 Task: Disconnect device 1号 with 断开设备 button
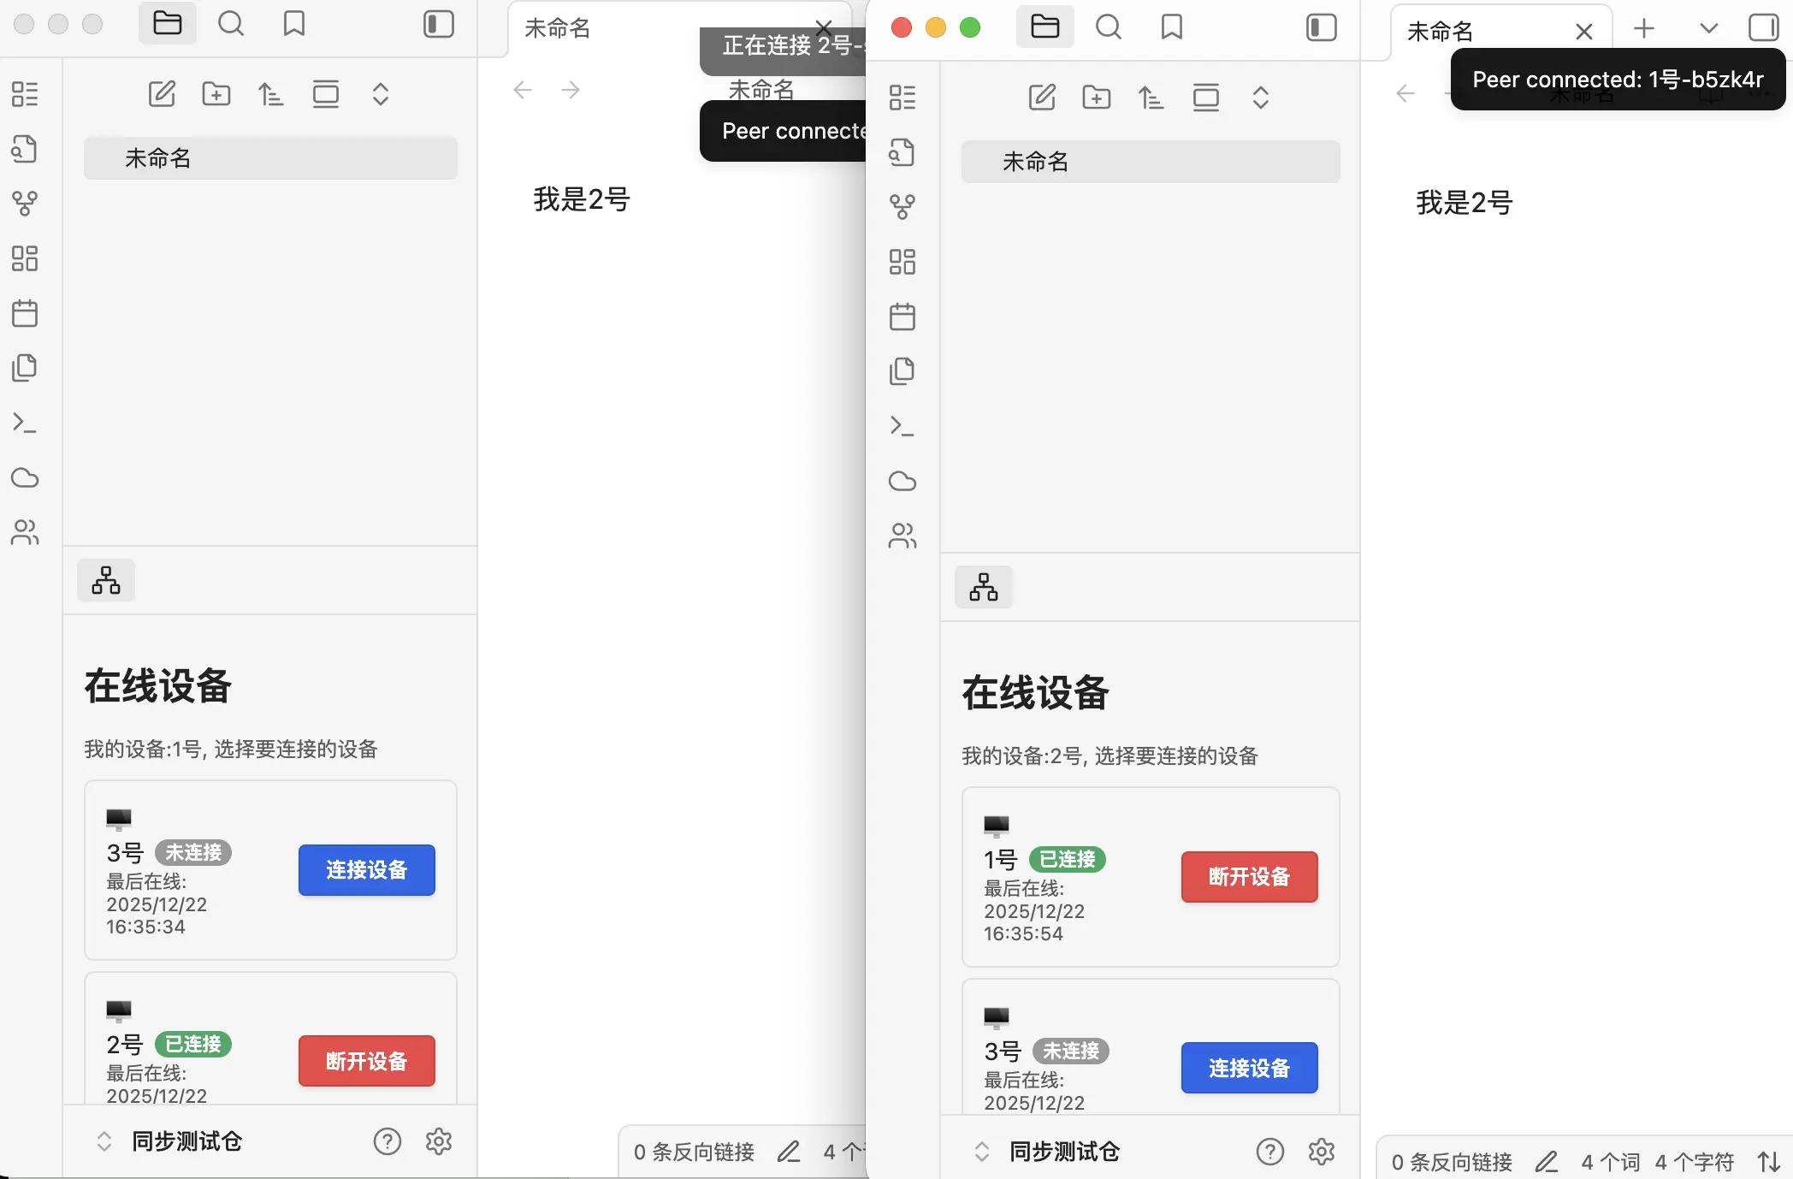pyautogui.click(x=1249, y=877)
